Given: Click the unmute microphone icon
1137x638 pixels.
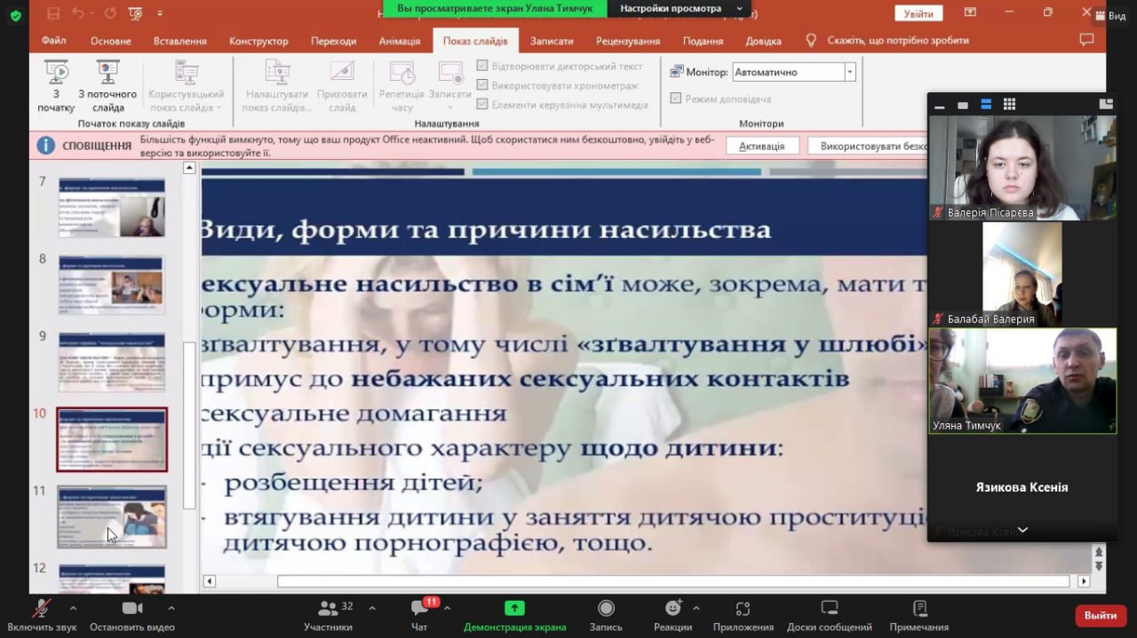Looking at the screenshot, I should tap(41, 609).
